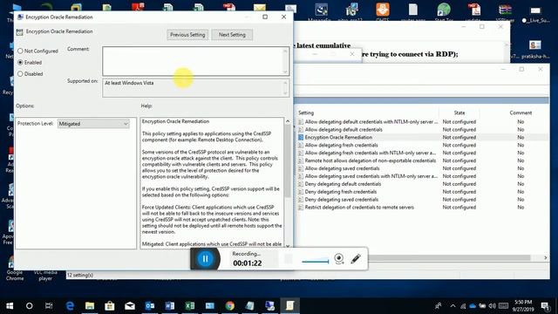Select 'Deny delegating default credentials' policy
558x314 pixels.
coord(343,184)
